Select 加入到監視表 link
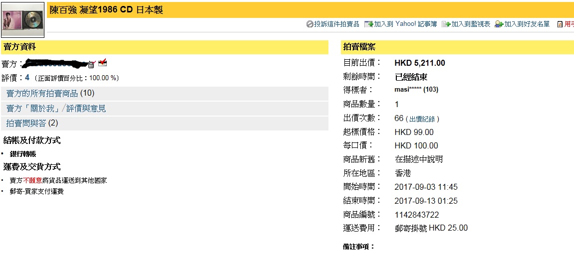Image resolution: width=574 pixels, height=254 pixels. 470,24
